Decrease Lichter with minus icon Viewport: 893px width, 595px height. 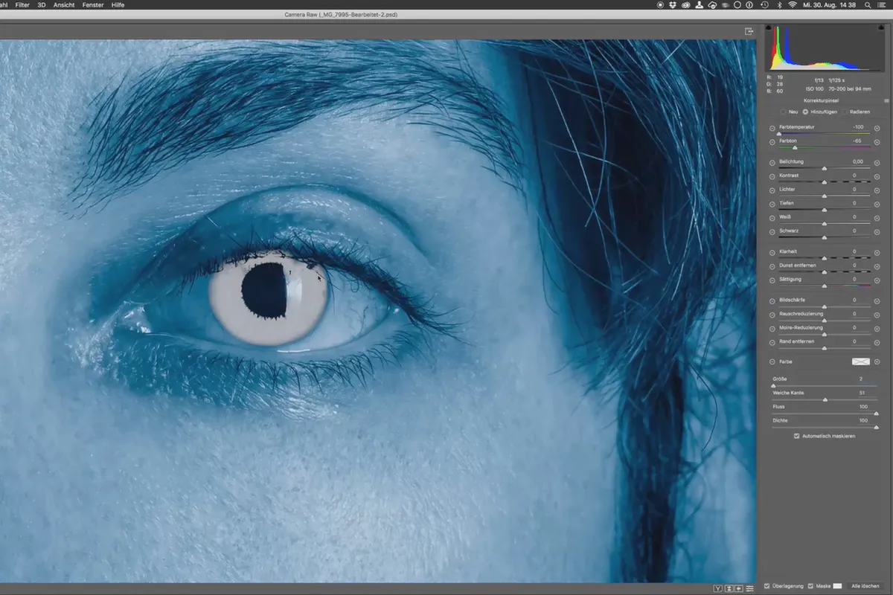(x=772, y=191)
